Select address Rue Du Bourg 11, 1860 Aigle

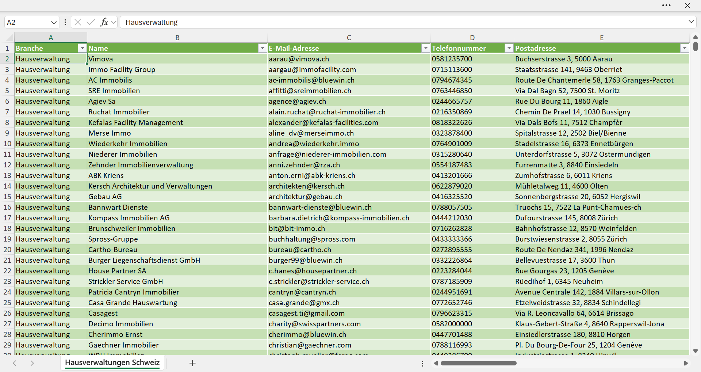602,101
